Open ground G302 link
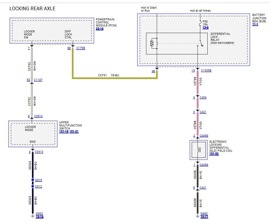 pyautogui.click(x=39, y=214)
